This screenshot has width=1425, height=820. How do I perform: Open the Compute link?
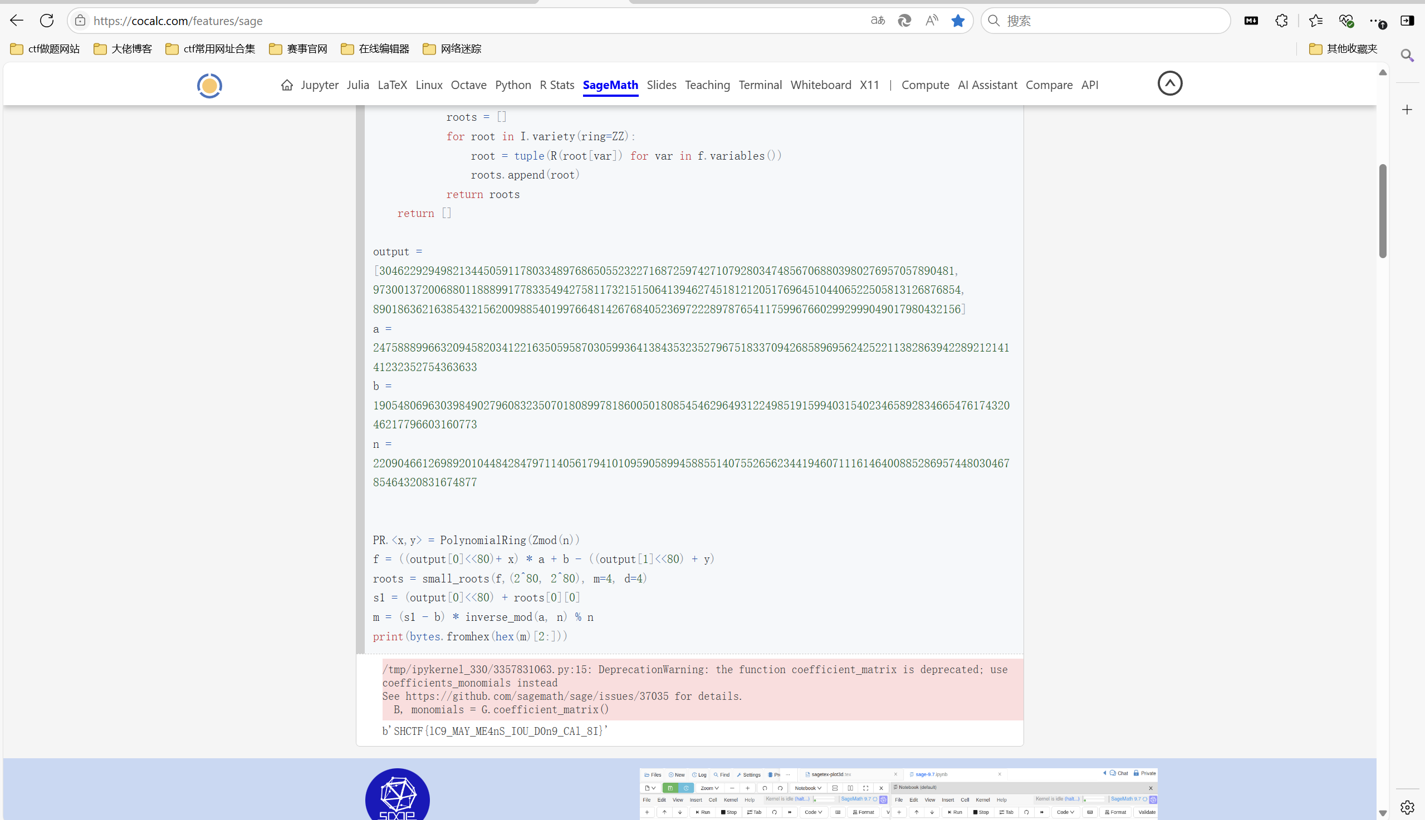coord(925,85)
